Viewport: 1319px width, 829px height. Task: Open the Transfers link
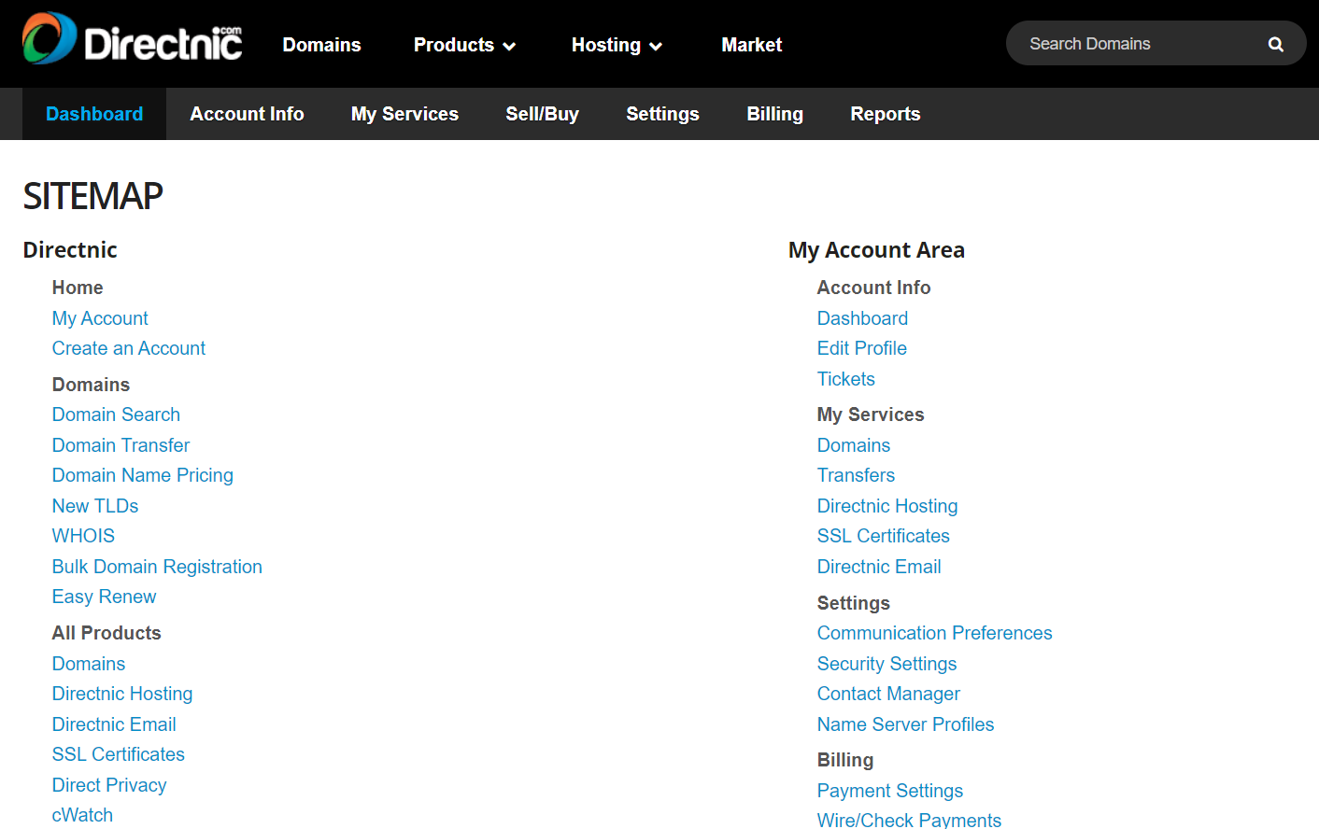pos(856,475)
